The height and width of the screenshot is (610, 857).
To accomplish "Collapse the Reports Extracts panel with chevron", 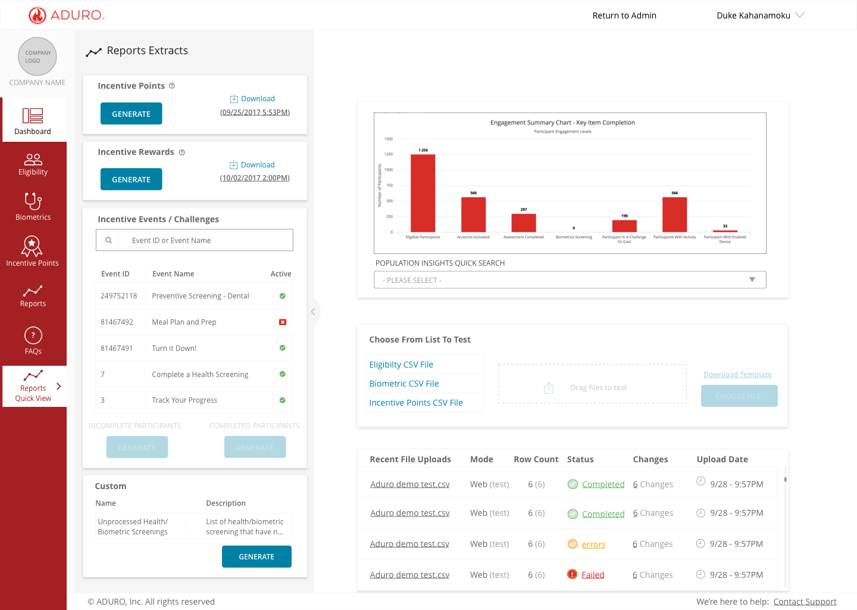I will click(313, 312).
